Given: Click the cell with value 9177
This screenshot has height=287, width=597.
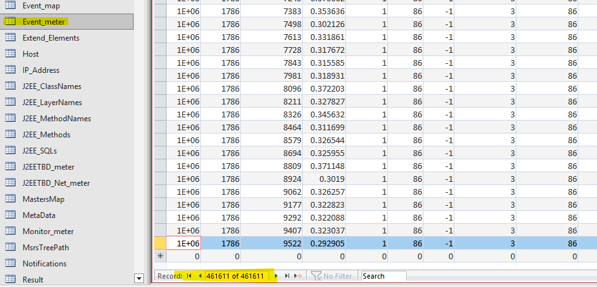Looking at the screenshot, I should pos(272,205).
